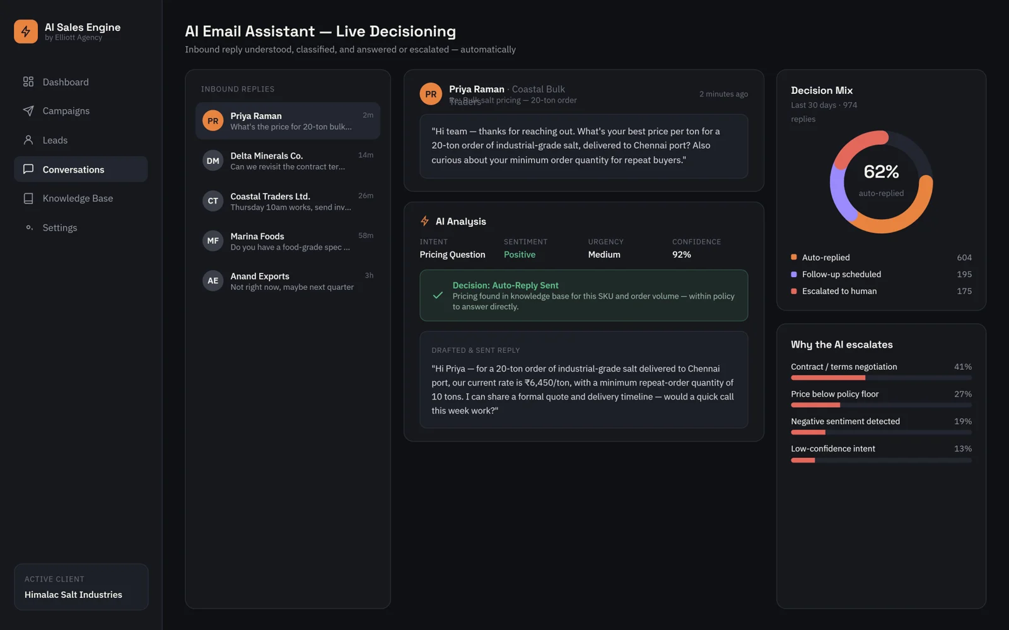
Task: Click the green checkmark in decision banner
Action: click(438, 295)
